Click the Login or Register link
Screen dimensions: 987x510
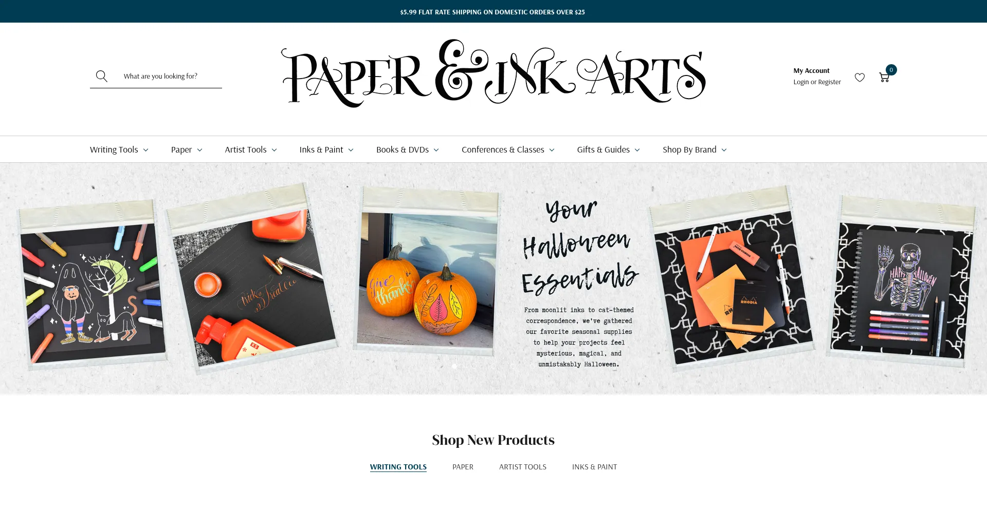tap(817, 82)
